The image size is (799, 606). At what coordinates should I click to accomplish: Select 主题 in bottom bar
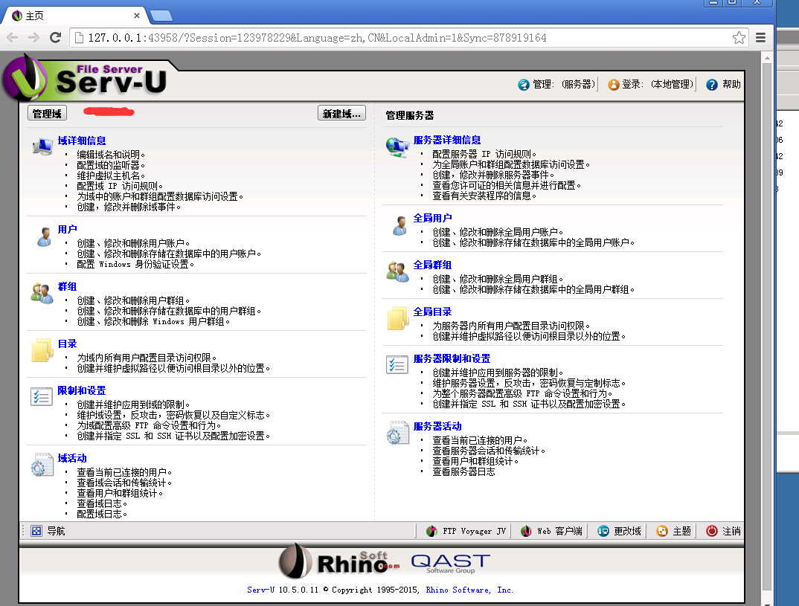click(674, 531)
